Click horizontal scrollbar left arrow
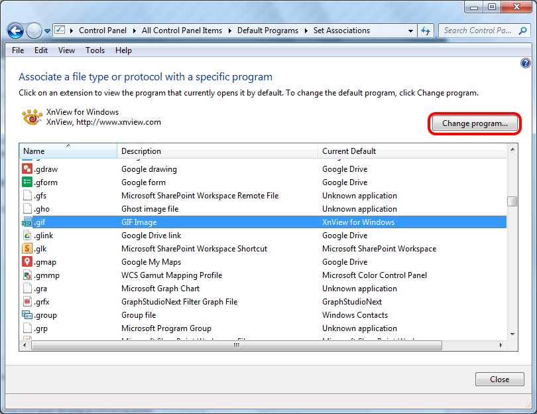 coord(25,345)
